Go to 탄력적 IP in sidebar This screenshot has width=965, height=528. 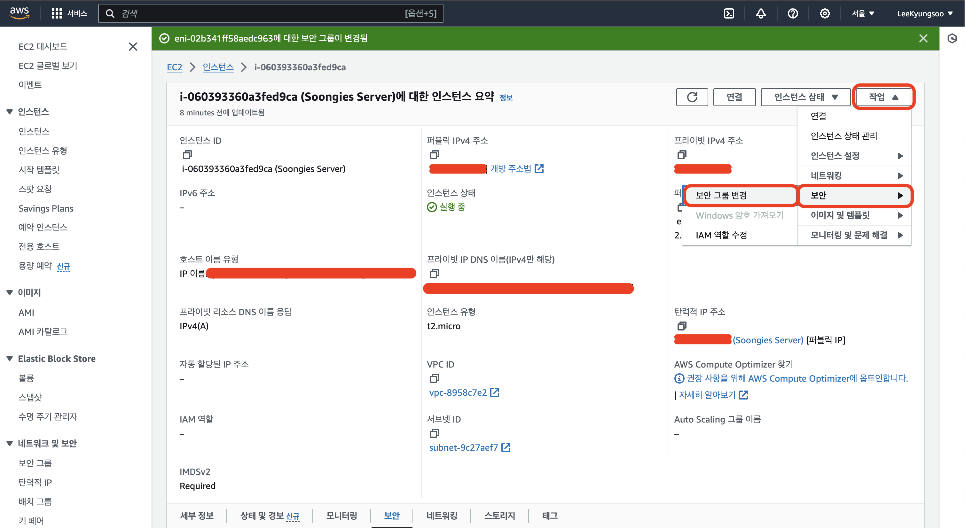click(x=35, y=482)
